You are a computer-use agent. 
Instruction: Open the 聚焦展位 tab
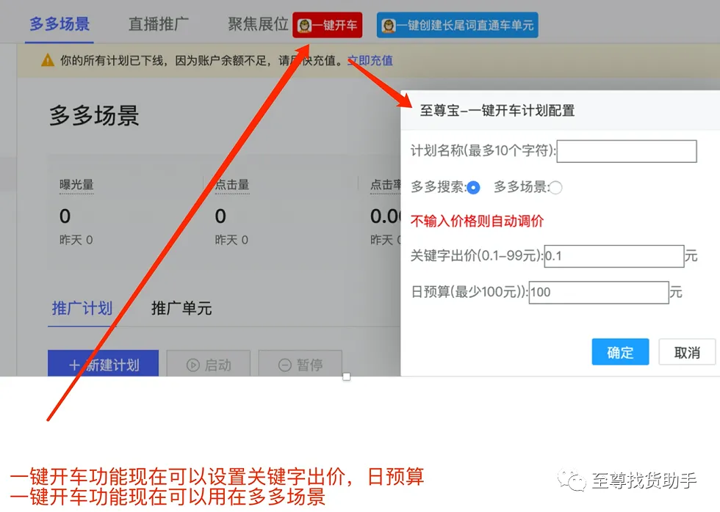258,23
